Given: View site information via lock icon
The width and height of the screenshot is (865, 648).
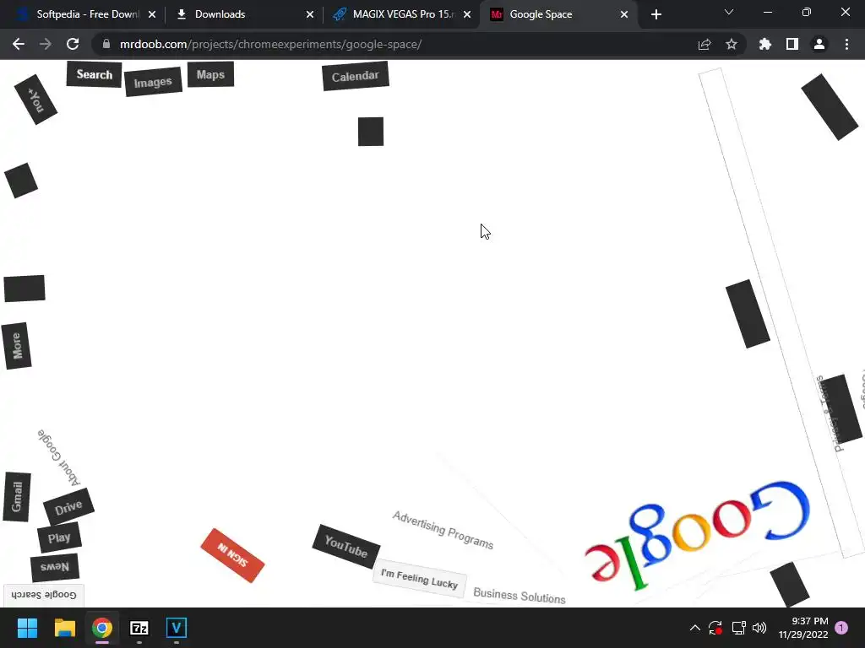Looking at the screenshot, I should coord(106,44).
